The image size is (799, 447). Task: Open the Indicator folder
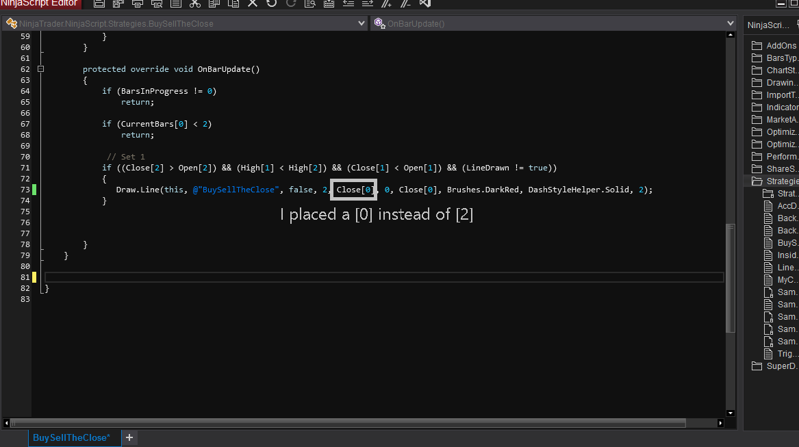click(774, 107)
